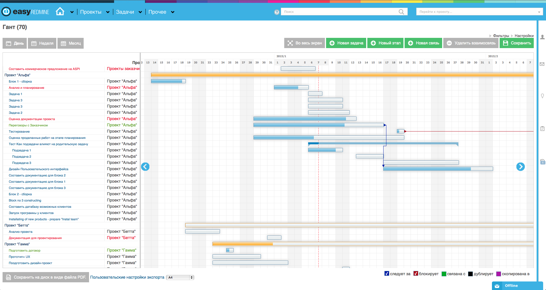This screenshot has width=546, height=290.
Task: Select the Проект "Бетта" group row
Action: click(71, 225)
